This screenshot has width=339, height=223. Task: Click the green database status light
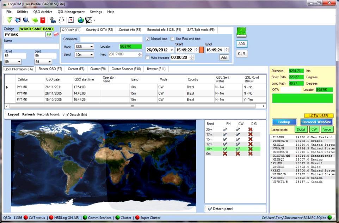(x=330, y=218)
